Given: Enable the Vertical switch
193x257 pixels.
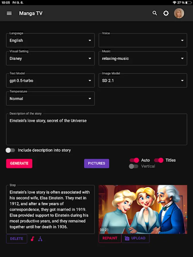Looking at the screenshot, I should pyautogui.click(x=134, y=166).
